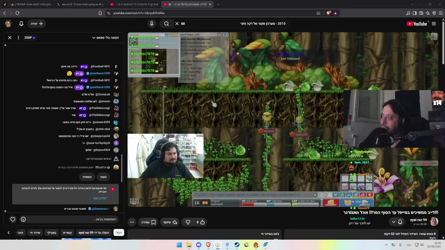This screenshot has height=250, width=445.
Task: Open the eyal raz 99 channel avatar
Action: [x=434, y=222]
